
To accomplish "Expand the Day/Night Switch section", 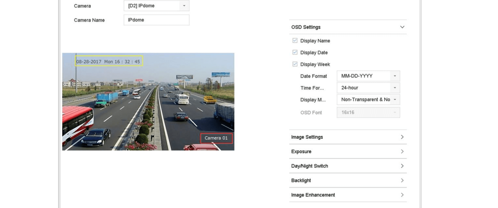I will click(348, 166).
